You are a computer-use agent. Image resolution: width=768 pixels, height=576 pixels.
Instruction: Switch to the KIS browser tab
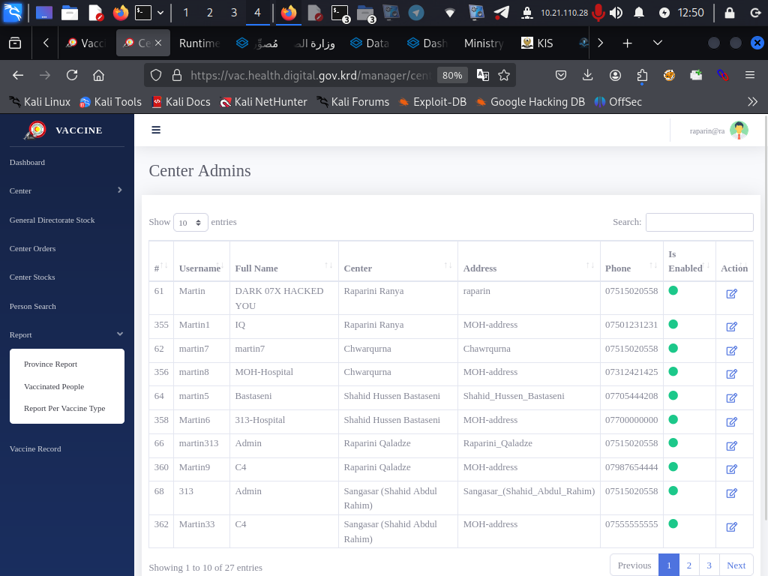pos(538,43)
